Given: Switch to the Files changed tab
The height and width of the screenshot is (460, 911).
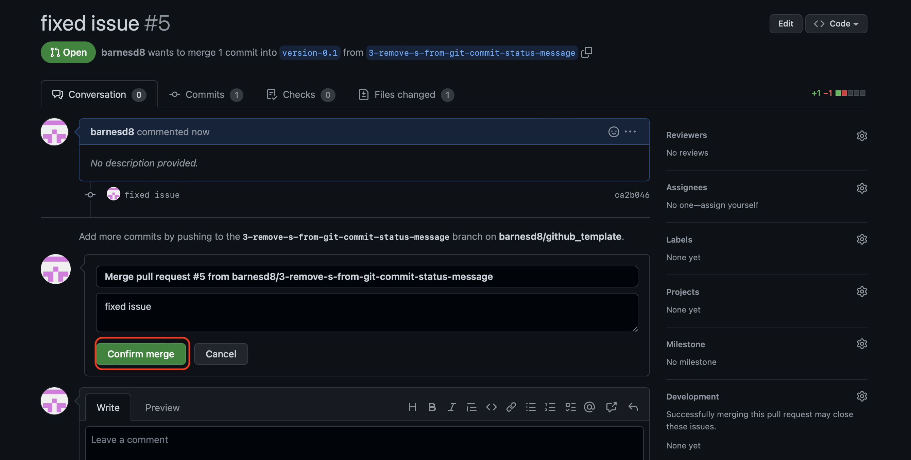Looking at the screenshot, I should [406, 94].
